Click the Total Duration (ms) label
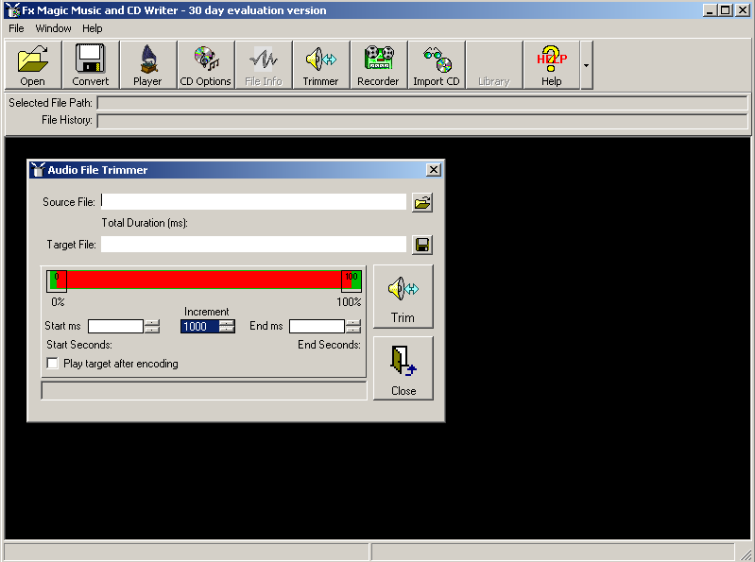 coord(145,223)
